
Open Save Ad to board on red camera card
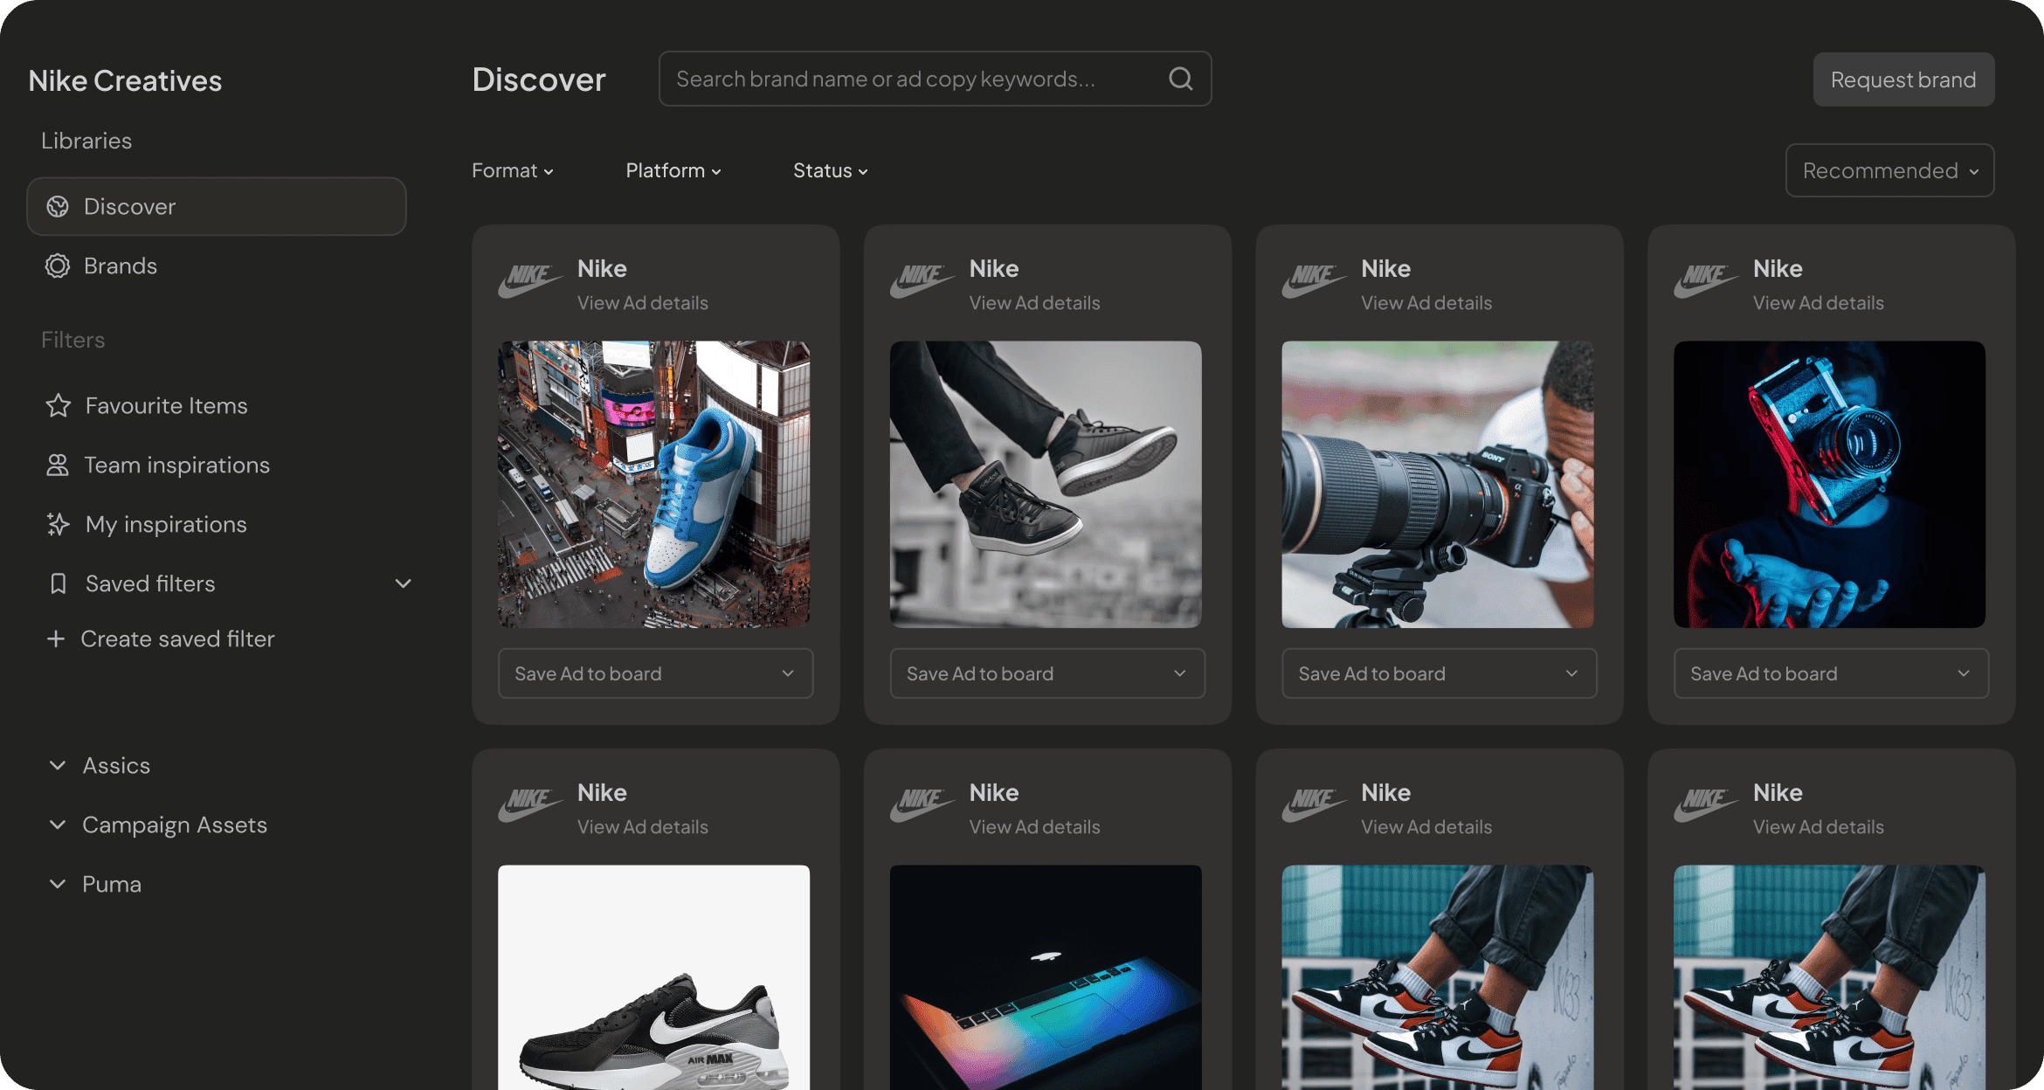point(1831,673)
